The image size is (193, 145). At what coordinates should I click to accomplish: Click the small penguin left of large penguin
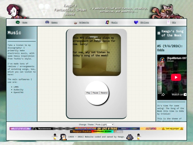tap(55, 137)
